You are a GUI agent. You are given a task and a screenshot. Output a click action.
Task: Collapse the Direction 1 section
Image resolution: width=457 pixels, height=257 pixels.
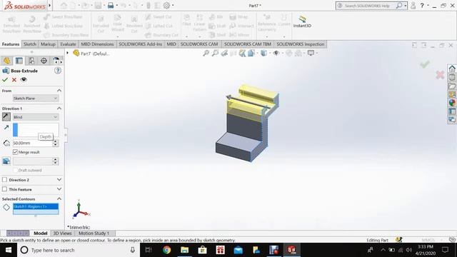pos(59,109)
